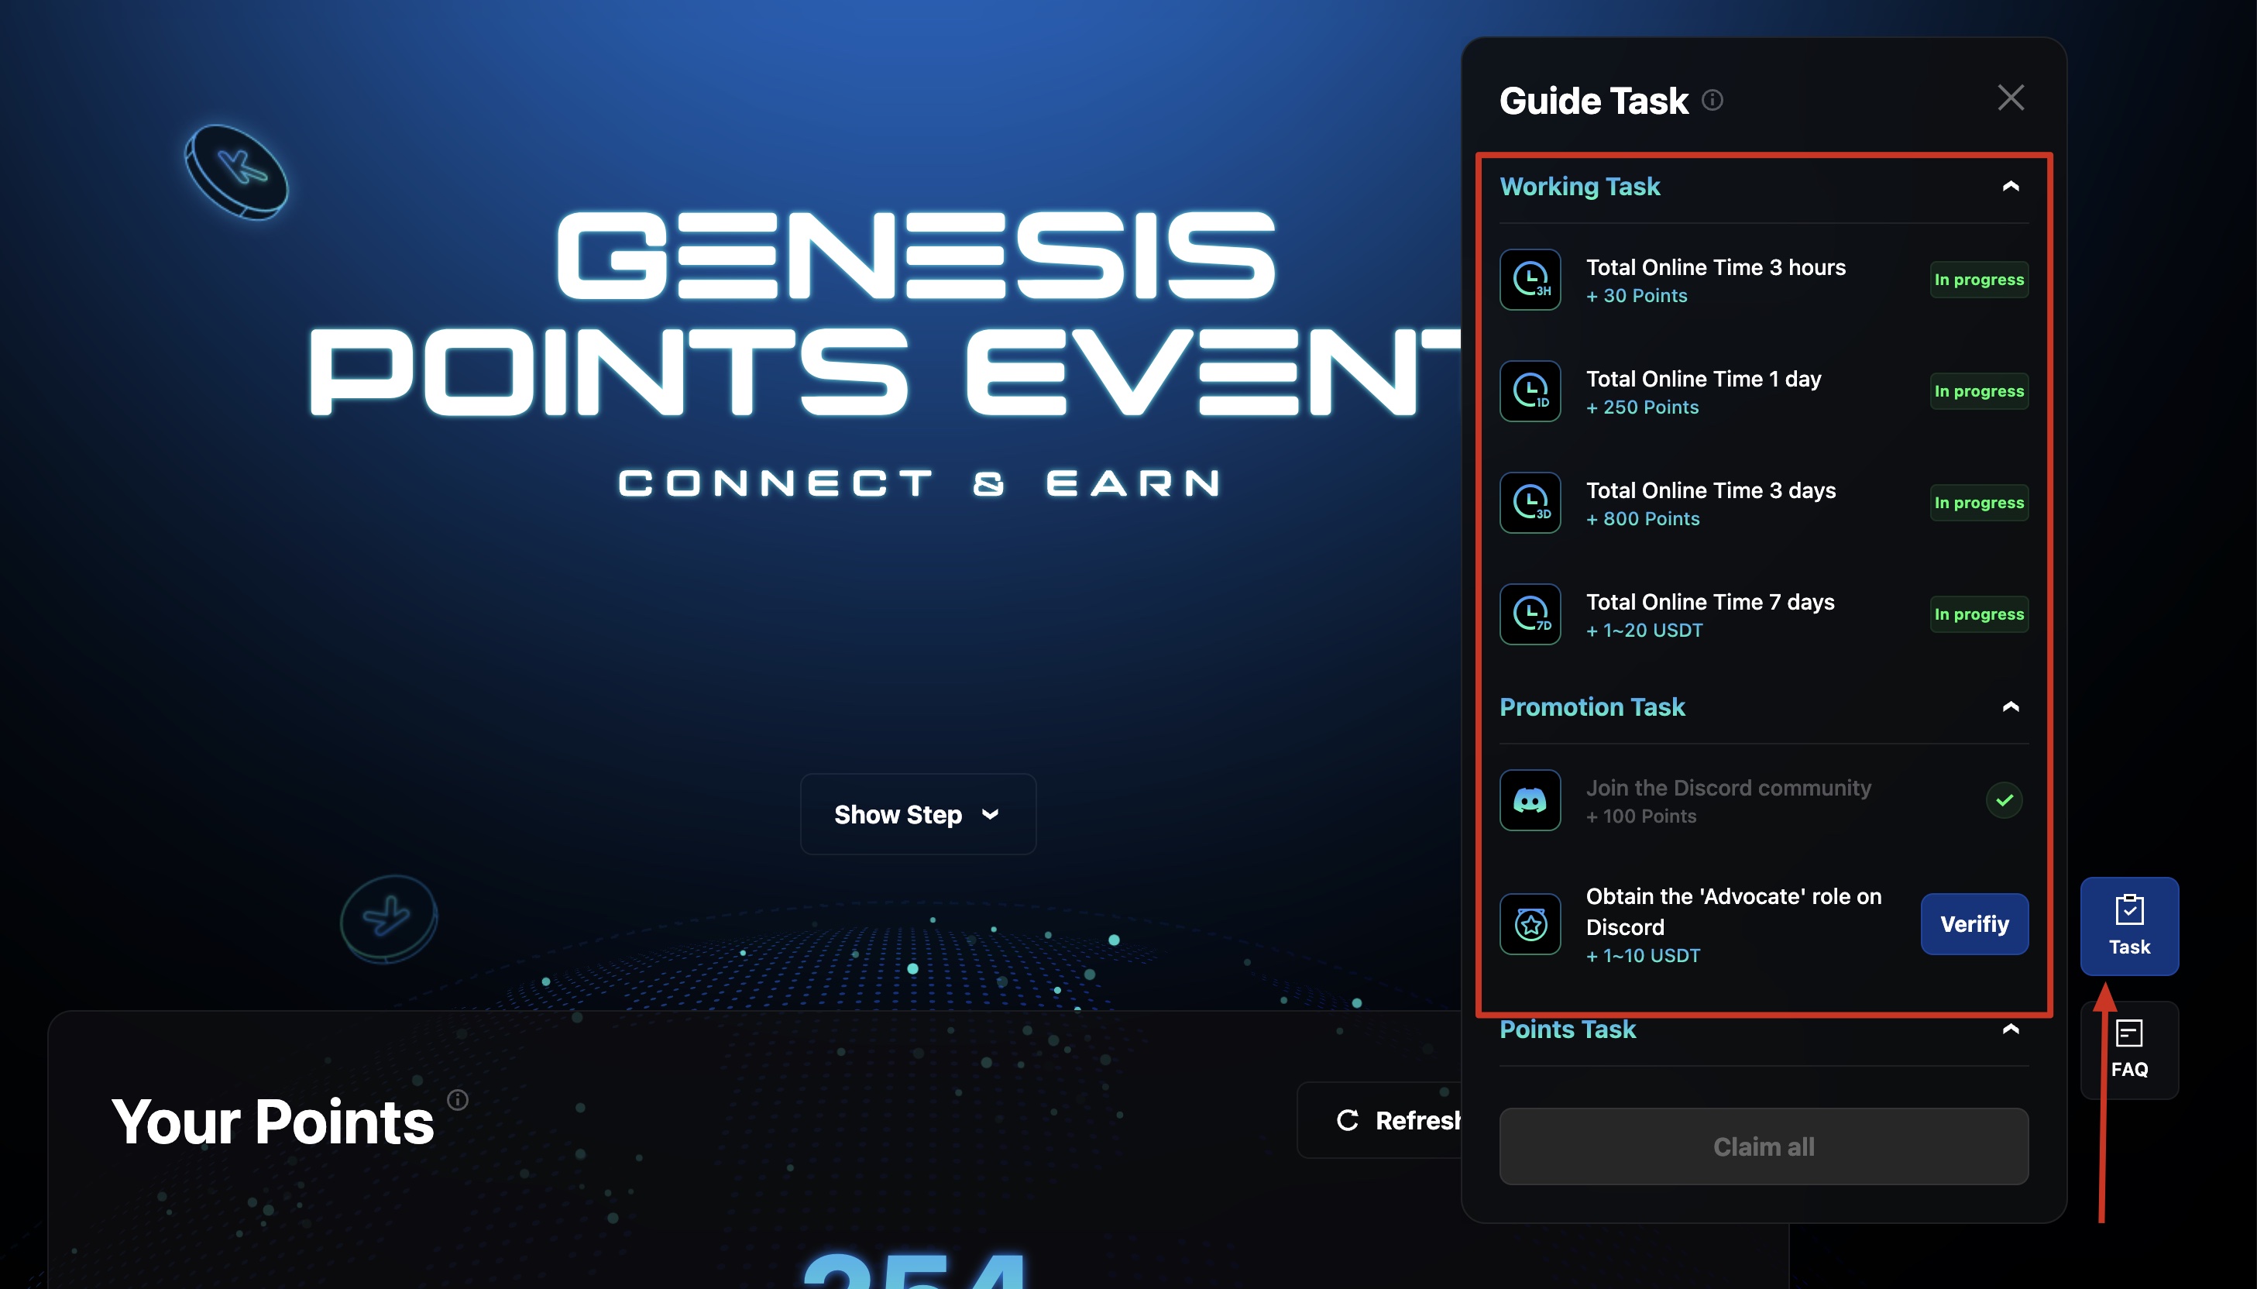Select the Total Online Time 3 hours task

pyautogui.click(x=1764, y=280)
